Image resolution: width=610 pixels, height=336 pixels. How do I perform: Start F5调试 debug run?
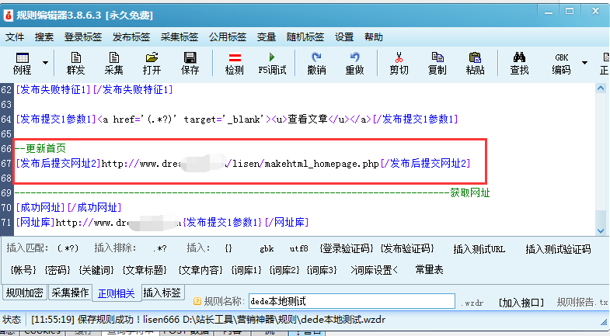[272, 64]
